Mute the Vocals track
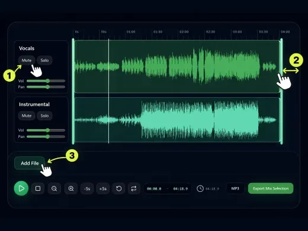Screen dimensions: 308x231 (27, 60)
